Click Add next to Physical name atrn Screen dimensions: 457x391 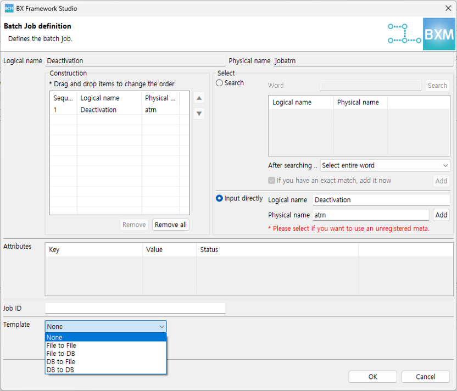tap(441, 215)
